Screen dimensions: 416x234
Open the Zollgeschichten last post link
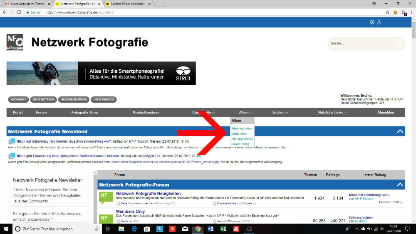(361, 217)
